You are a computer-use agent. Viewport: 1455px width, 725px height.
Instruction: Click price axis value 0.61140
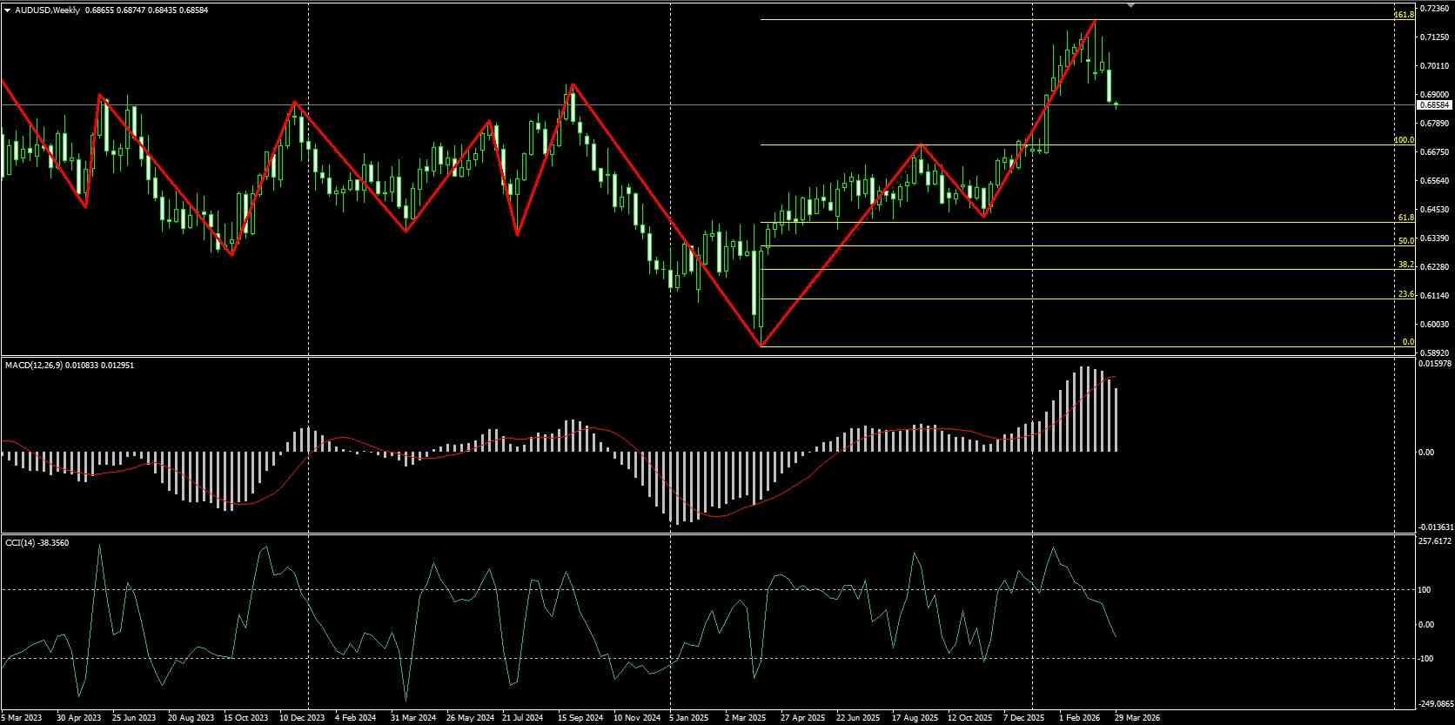click(x=1433, y=296)
